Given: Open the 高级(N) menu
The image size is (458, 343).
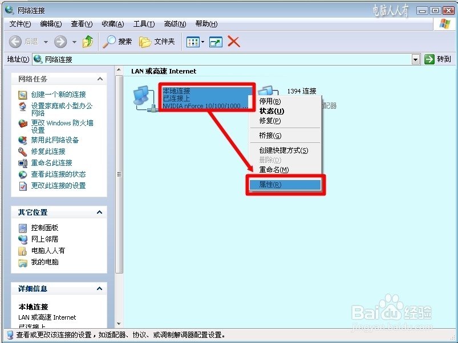Looking at the screenshot, I should 175,24.
